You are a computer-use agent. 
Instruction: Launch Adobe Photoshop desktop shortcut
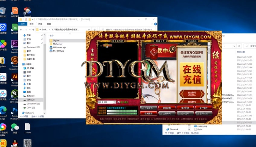15,113
